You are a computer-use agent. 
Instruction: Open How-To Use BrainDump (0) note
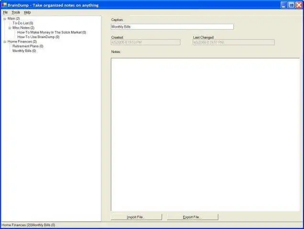pyautogui.click(x=38, y=37)
